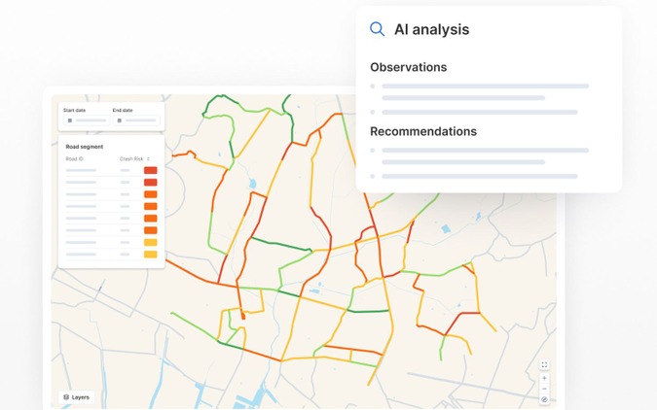The image size is (657, 410).
Task: Open the End date picker field
Action: pyautogui.click(x=135, y=120)
